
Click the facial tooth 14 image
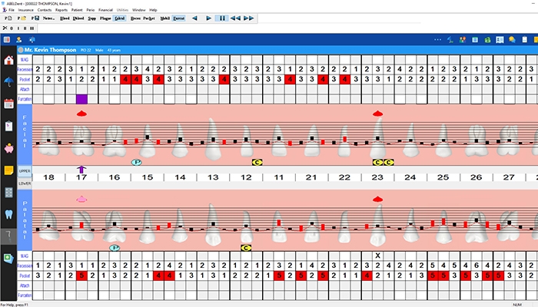tap(180, 140)
